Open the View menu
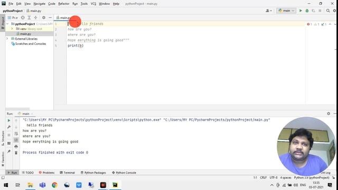 tap(27, 4)
